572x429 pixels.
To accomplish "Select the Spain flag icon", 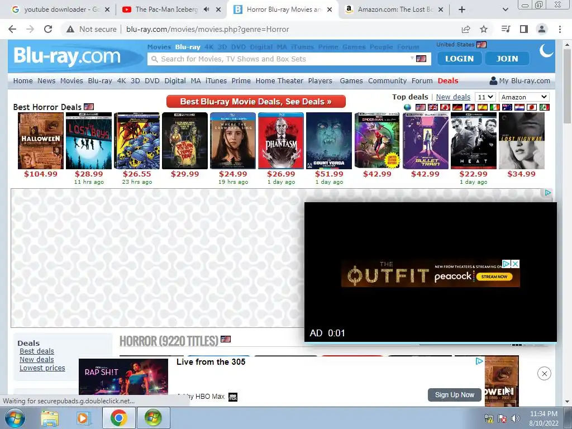I will tap(482, 107).
